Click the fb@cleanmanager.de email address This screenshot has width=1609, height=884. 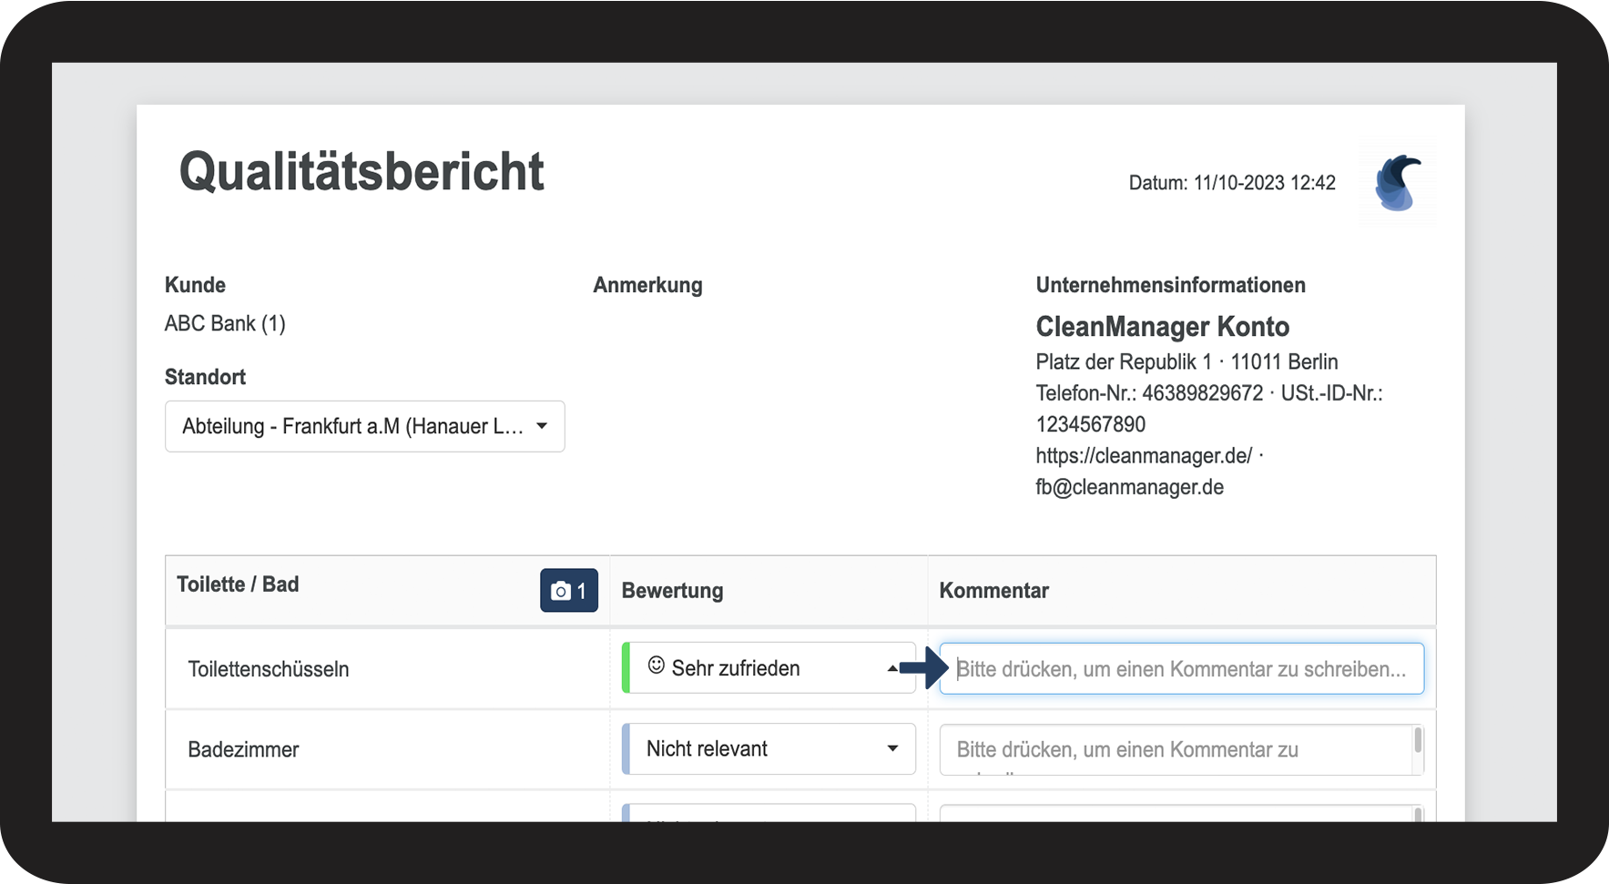(1129, 487)
